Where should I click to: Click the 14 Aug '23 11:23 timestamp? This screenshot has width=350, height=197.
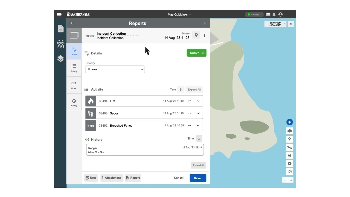(x=177, y=38)
